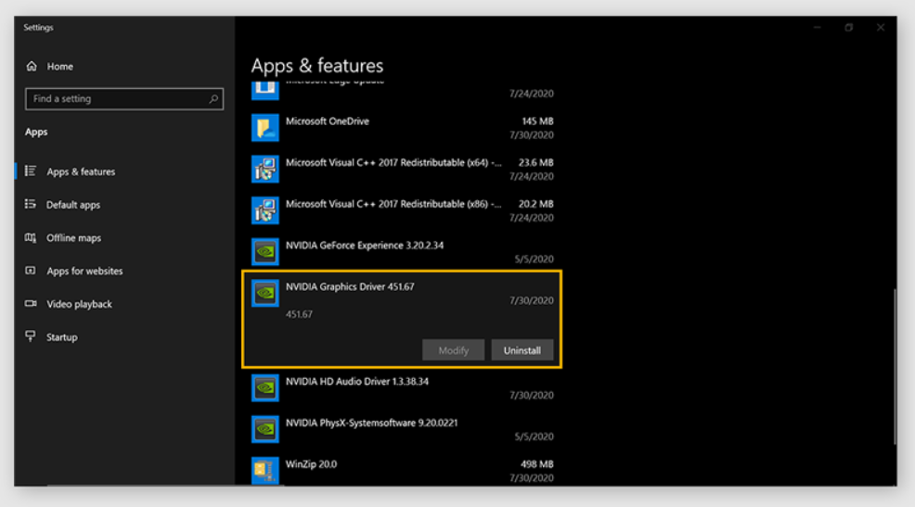
Task: Click the NVIDIA PhysX icon
Action: point(264,429)
